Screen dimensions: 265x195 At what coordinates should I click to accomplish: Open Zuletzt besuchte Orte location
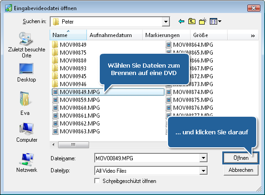(26, 45)
